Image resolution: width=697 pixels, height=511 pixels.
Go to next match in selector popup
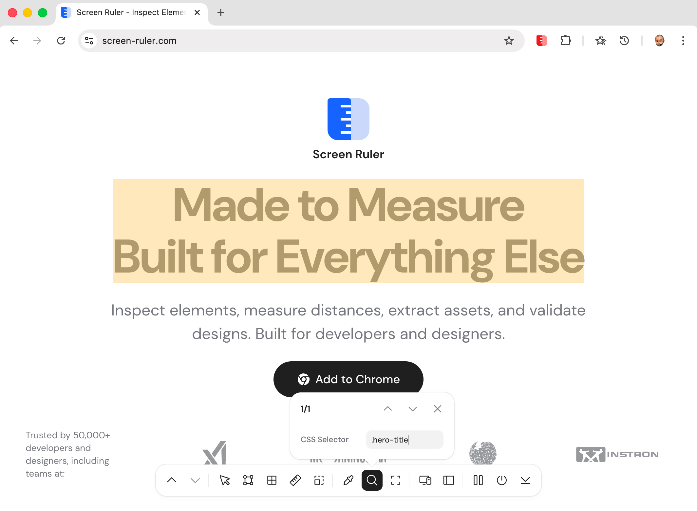pos(413,408)
